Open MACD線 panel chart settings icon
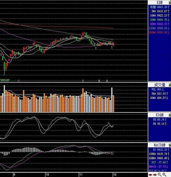This screenshot has width=171, height=177. click(170, 145)
